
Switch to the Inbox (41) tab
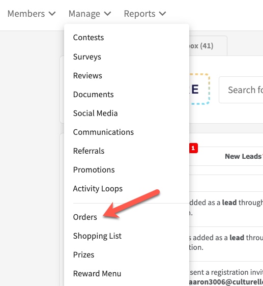tap(208, 46)
